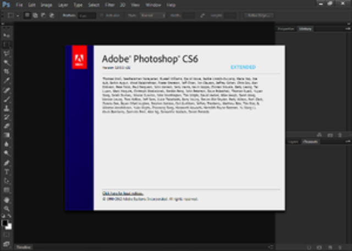Open the 3D menu

click(123, 5)
